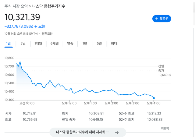The image size is (195, 137).
Task: Select the 최대 maximum range tab
Action: 114,44
